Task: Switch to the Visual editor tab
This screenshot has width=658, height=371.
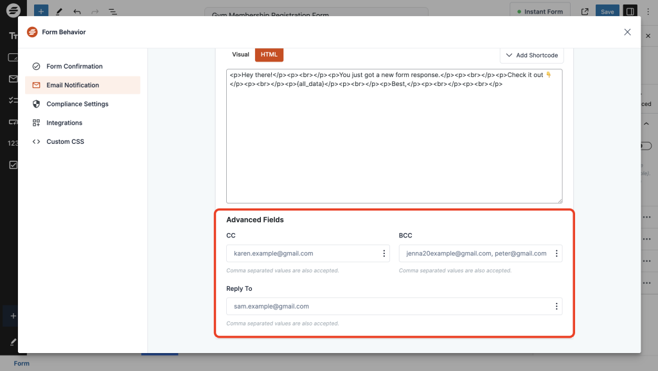Action: point(240,55)
